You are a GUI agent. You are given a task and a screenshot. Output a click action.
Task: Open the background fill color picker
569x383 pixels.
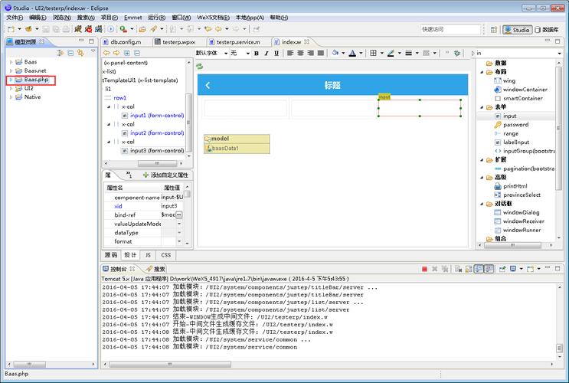pyautogui.click(x=335, y=54)
